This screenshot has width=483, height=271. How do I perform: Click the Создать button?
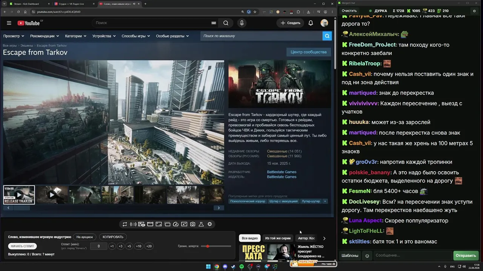(291, 23)
